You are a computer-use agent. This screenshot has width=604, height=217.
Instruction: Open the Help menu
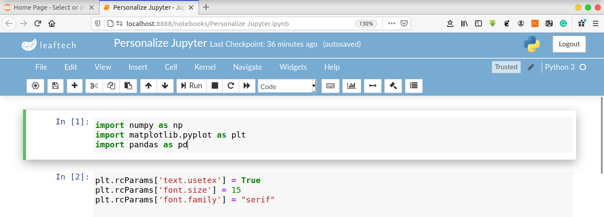pos(332,67)
